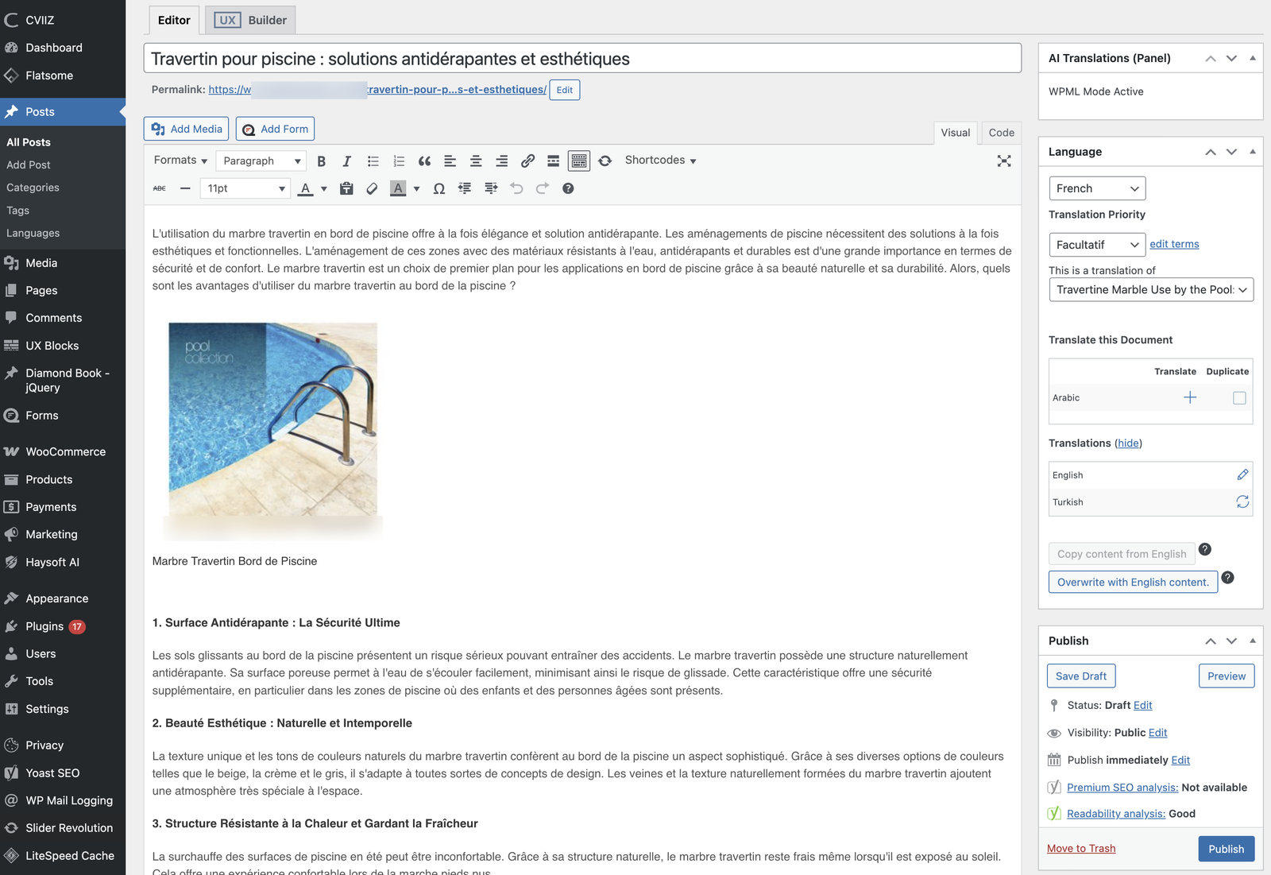Screen dimensions: 1271x875
Task: Open the text color picker arrow
Action: point(324,188)
